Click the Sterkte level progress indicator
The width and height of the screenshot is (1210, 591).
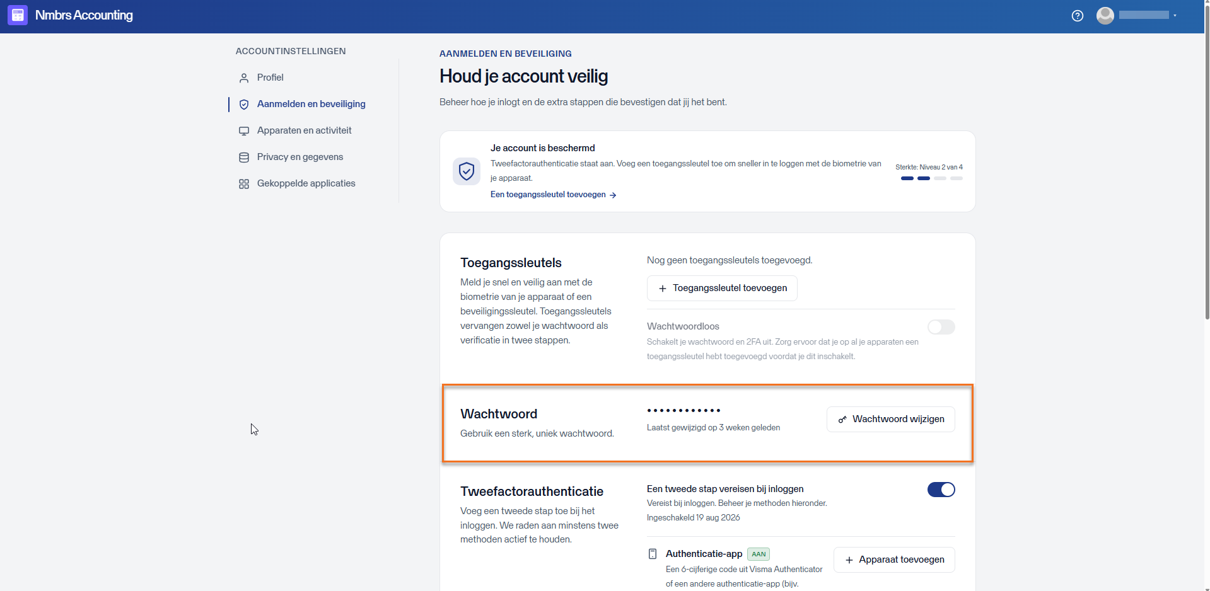(x=932, y=178)
